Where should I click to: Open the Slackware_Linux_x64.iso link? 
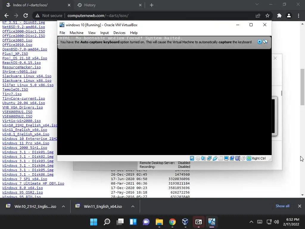pyautogui.click(x=27, y=76)
